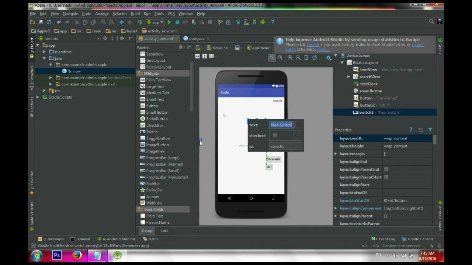Open the Nexus 5X device dropdown
The width and height of the screenshot is (472, 265).
(x=218, y=48)
